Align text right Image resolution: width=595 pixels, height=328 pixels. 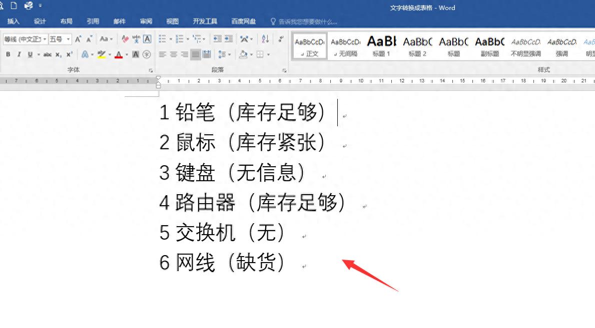185,54
